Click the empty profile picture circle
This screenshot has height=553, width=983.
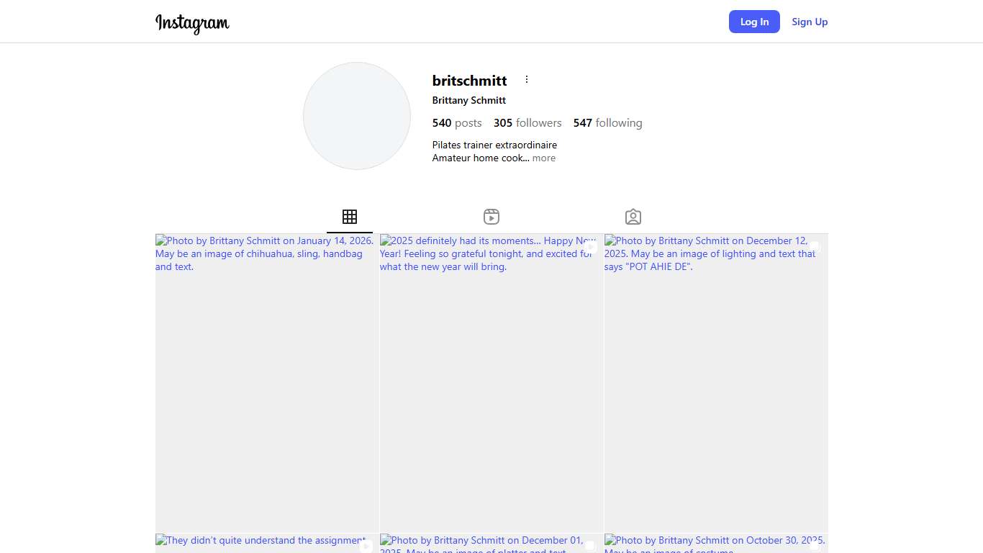click(357, 116)
